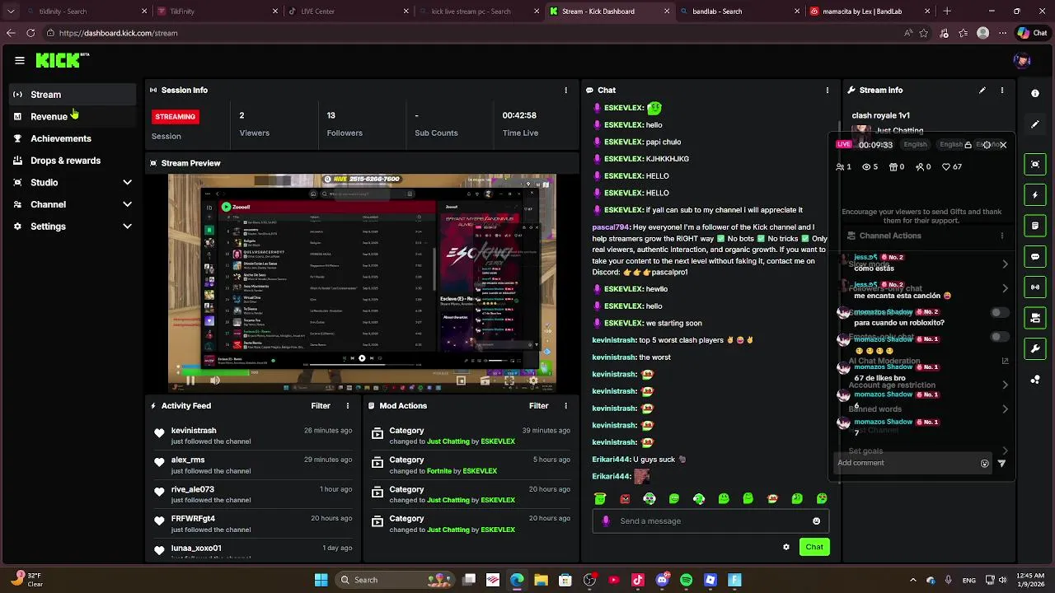Open chat settings gear beside Chat button
1055x593 pixels.
click(x=786, y=547)
